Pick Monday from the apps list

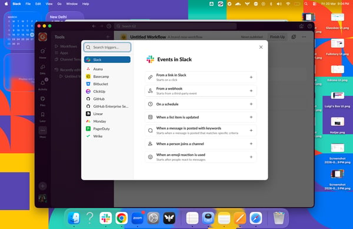tap(107, 121)
